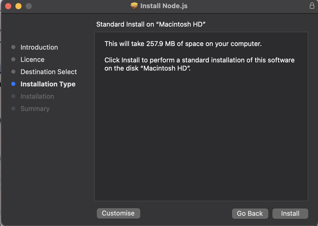Click Go Back to return to previous step
The width and height of the screenshot is (318, 226).
250,213
